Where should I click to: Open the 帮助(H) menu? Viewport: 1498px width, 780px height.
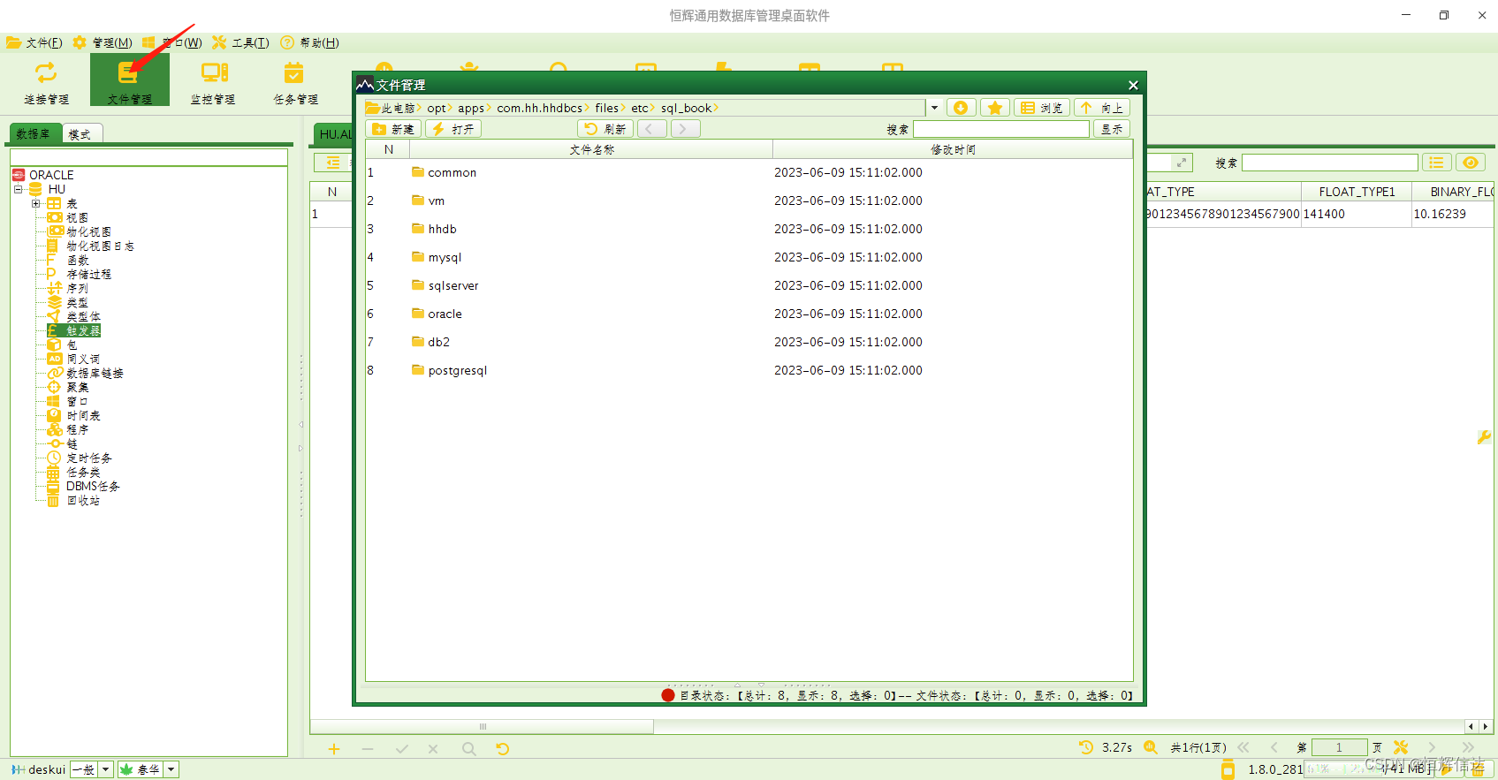310,42
